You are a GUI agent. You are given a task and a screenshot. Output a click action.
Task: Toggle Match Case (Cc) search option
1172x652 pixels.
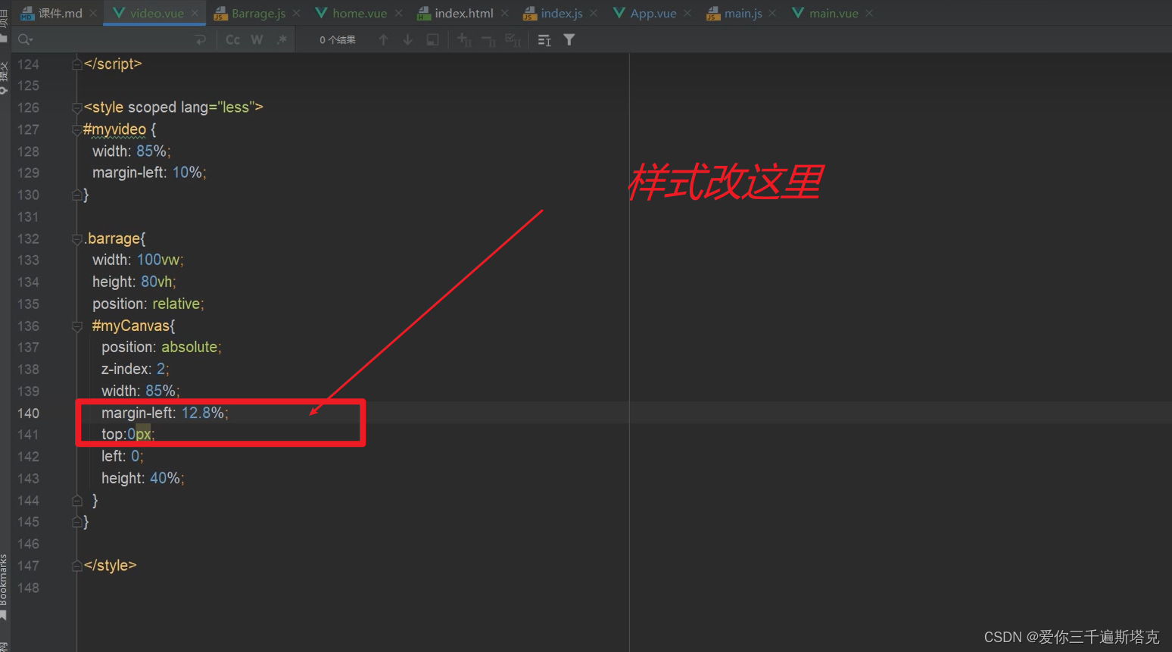pyautogui.click(x=232, y=39)
